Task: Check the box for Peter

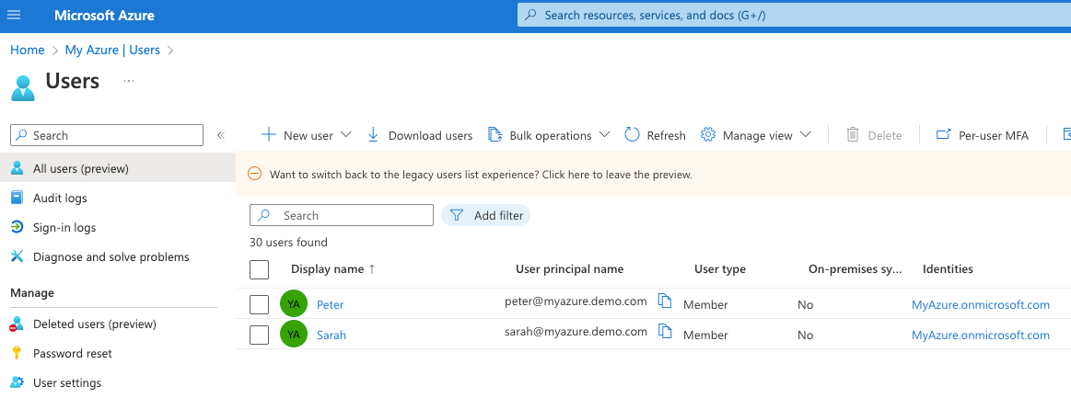Action: [260, 304]
